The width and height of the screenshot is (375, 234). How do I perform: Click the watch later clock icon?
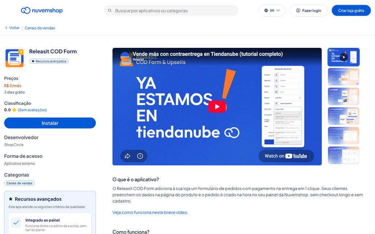pos(140,156)
